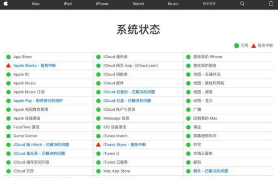Open the Music menu item
278x178 pixels.
[173, 4]
